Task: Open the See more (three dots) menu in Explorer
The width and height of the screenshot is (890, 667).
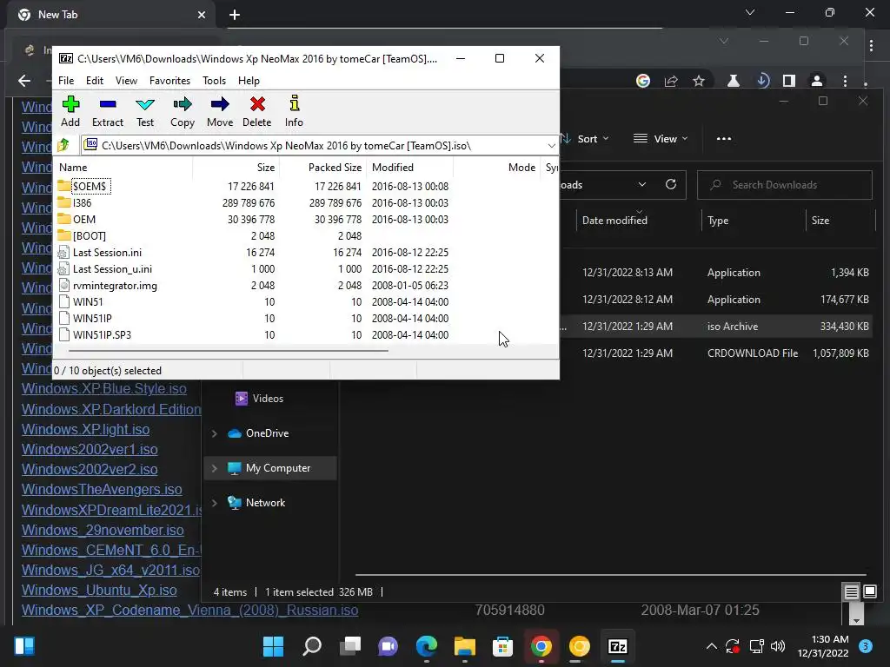Action: [724, 138]
